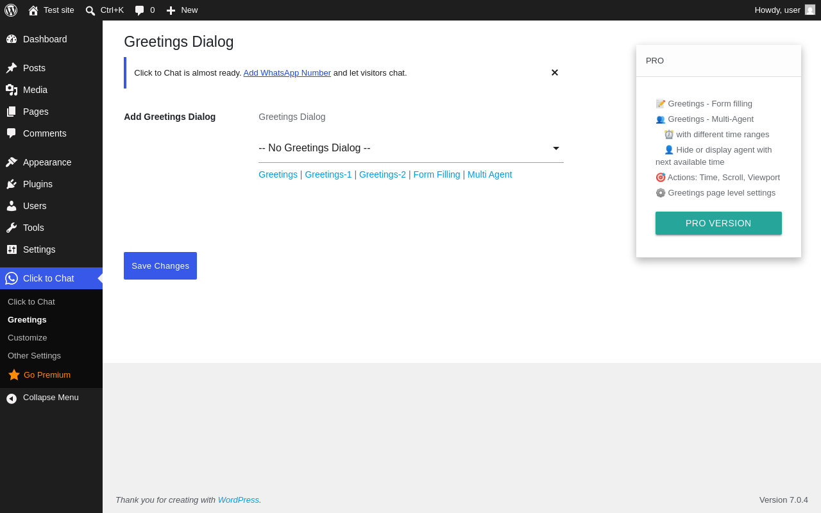
Task: Click the Collapse Menu label
Action: (51, 397)
